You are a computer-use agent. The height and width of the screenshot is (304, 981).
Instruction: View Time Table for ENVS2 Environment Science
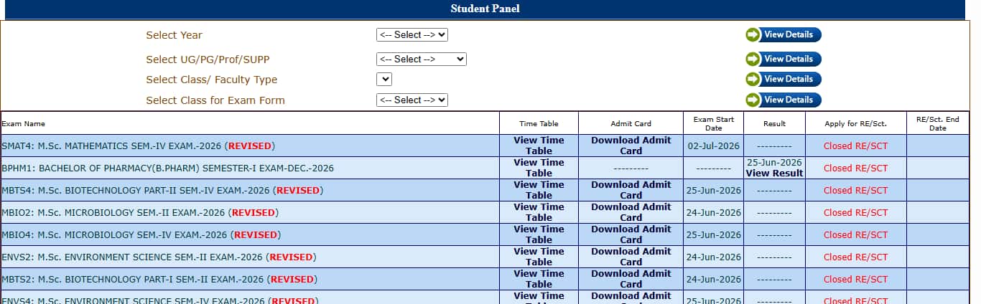click(539, 257)
